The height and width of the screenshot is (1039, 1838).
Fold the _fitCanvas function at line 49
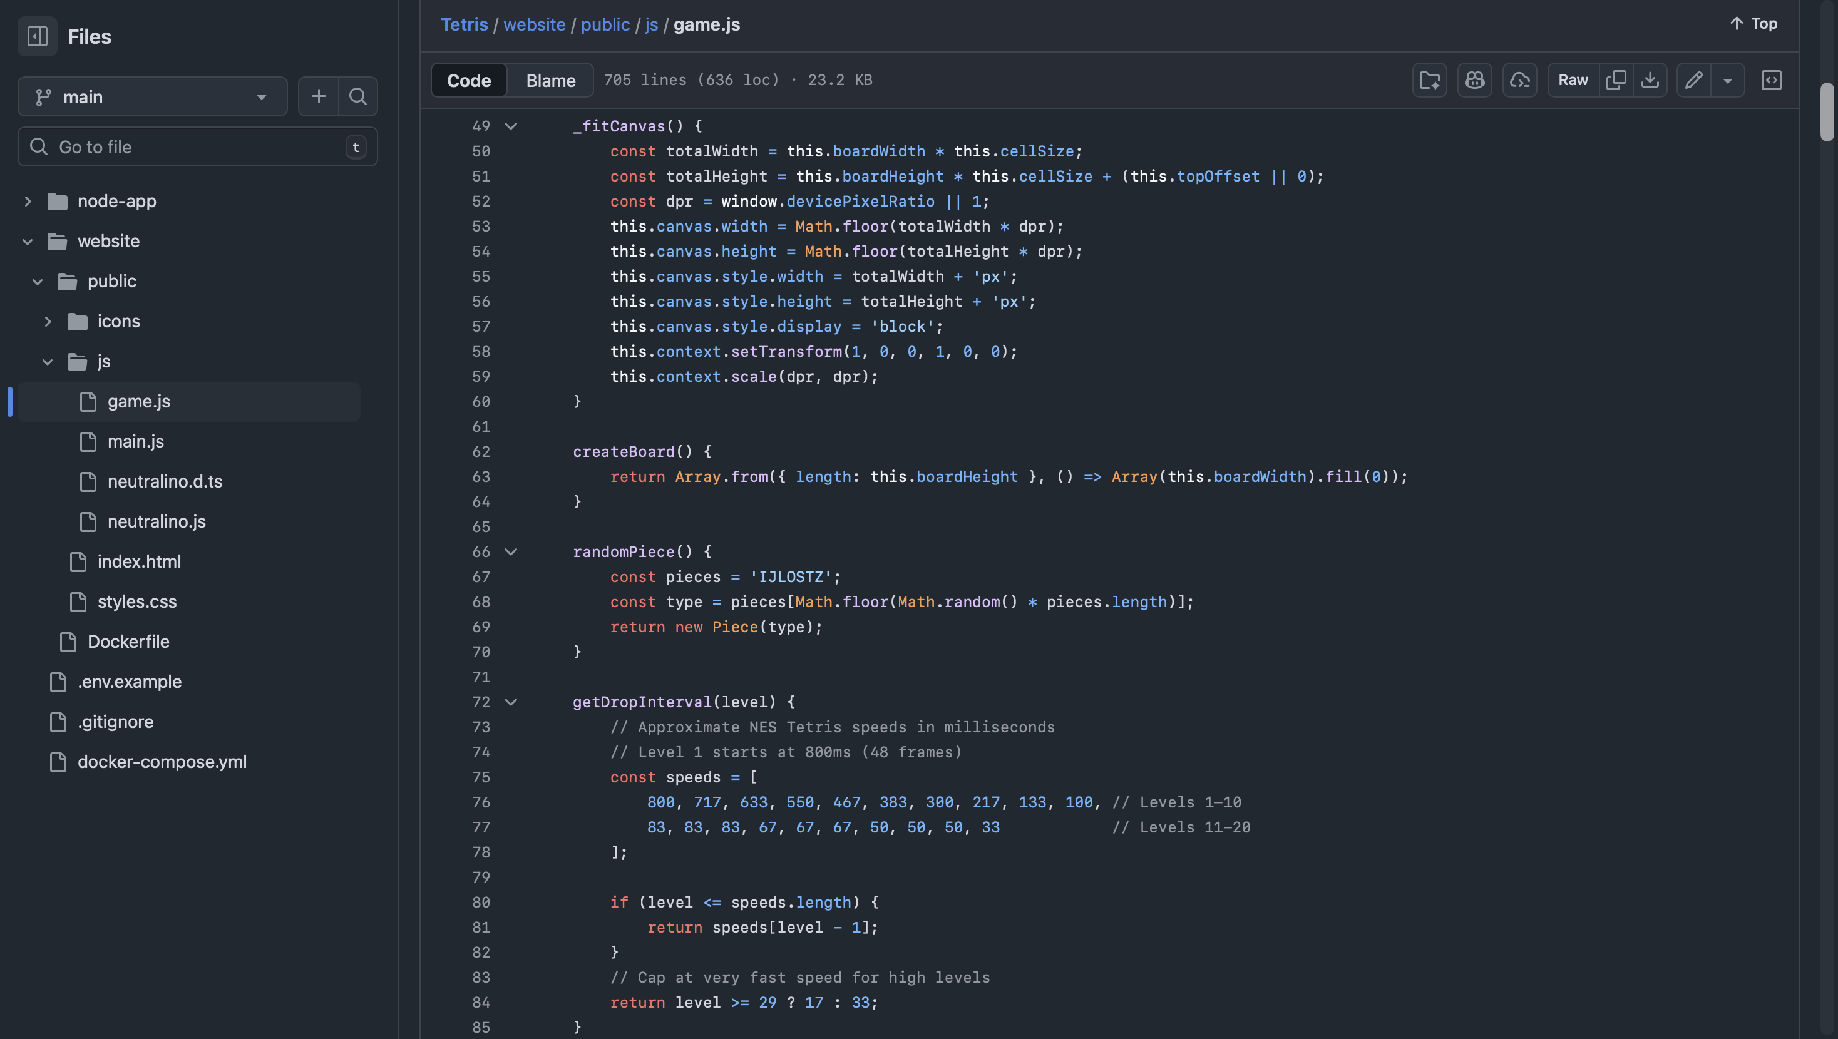click(x=511, y=126)
